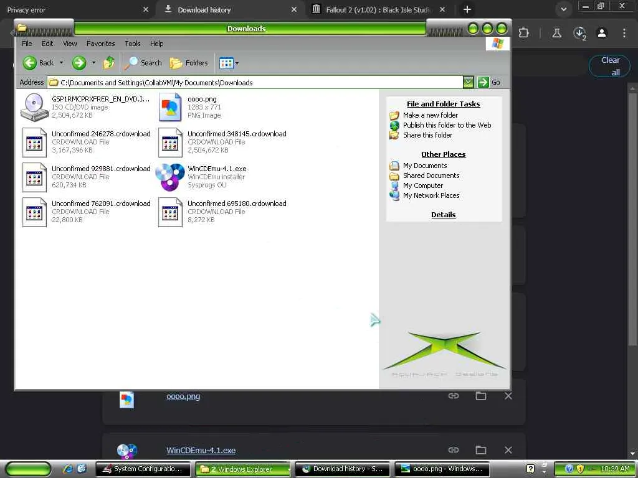Switch to System Configuration taskbar button

(143, 469)
